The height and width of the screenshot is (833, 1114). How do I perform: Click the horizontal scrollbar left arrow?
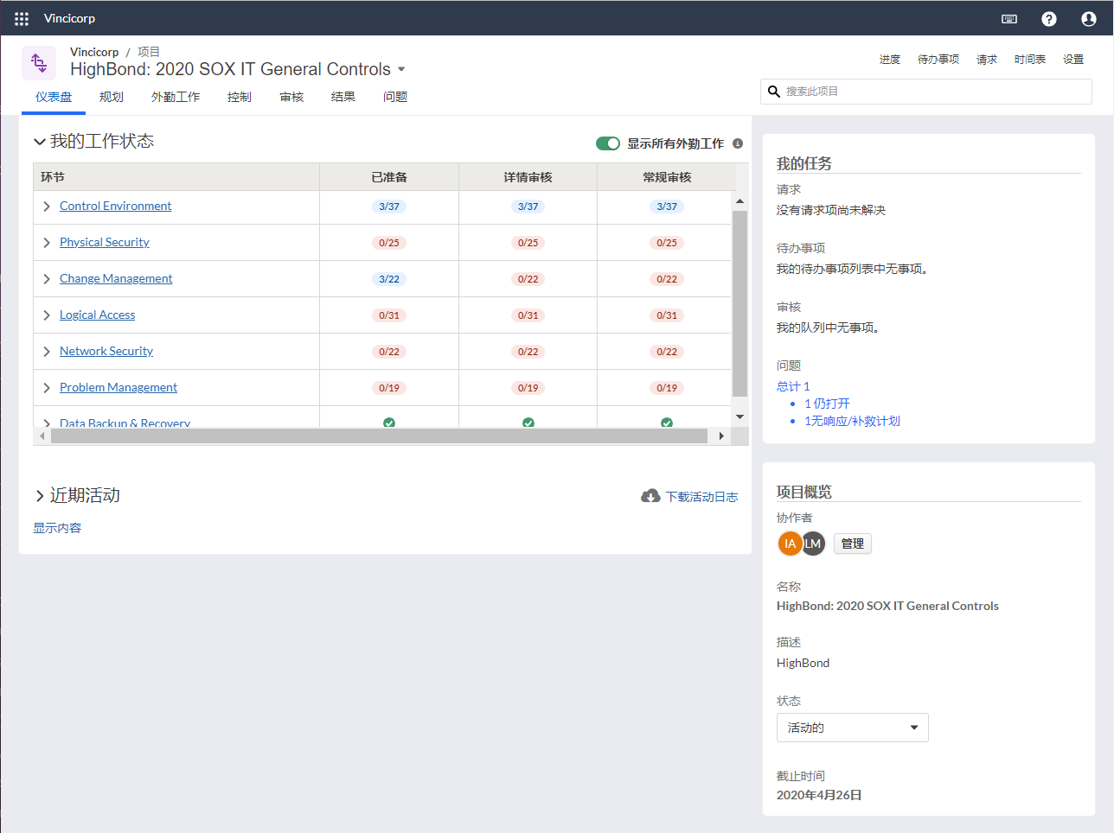(x=42, y=436)
